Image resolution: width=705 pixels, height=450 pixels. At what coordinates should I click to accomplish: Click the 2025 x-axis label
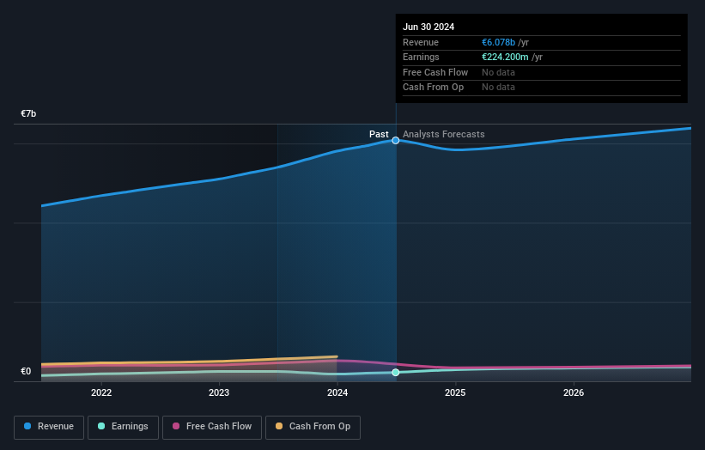455,393
